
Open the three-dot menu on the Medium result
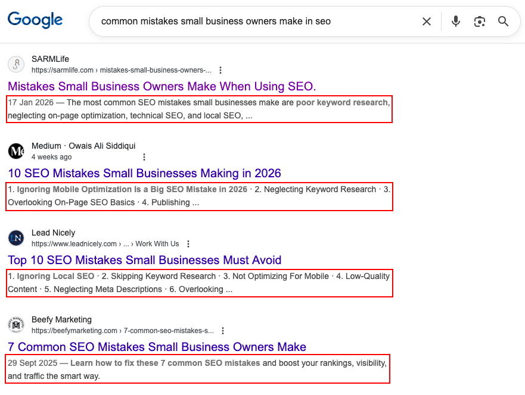144,156
